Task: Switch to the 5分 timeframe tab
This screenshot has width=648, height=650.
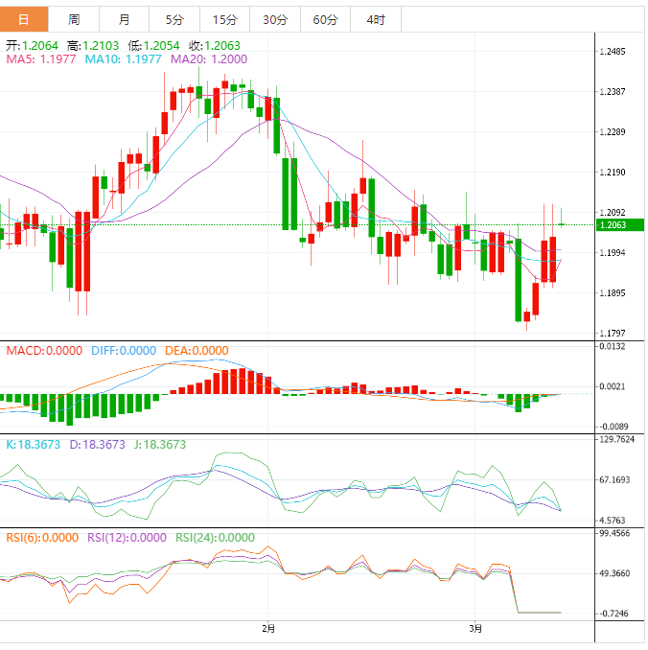Action: tap(174, 19)
